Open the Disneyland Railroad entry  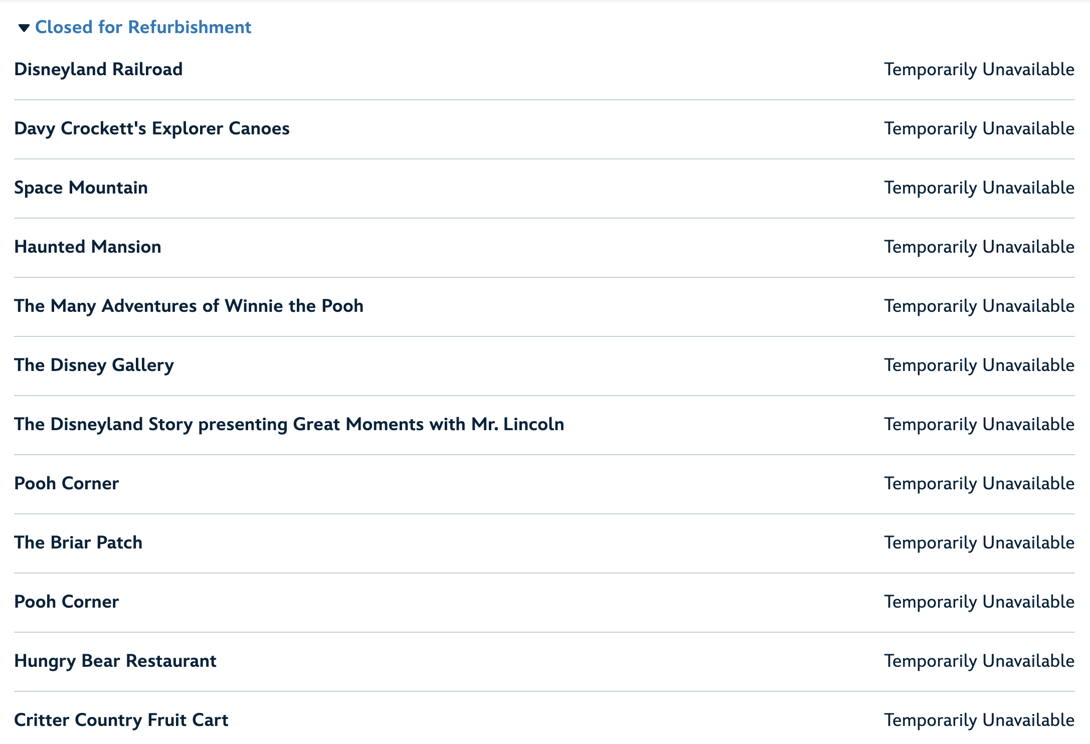point(98,69)
